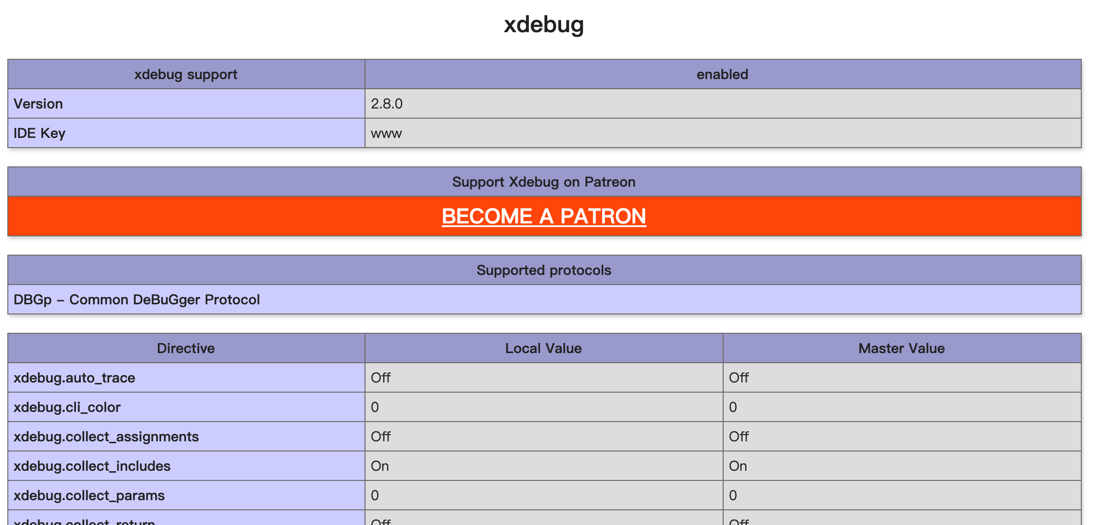Open the BECOME A PATRON link
This screenshot has height=525, width=1102.
(544, 216)
